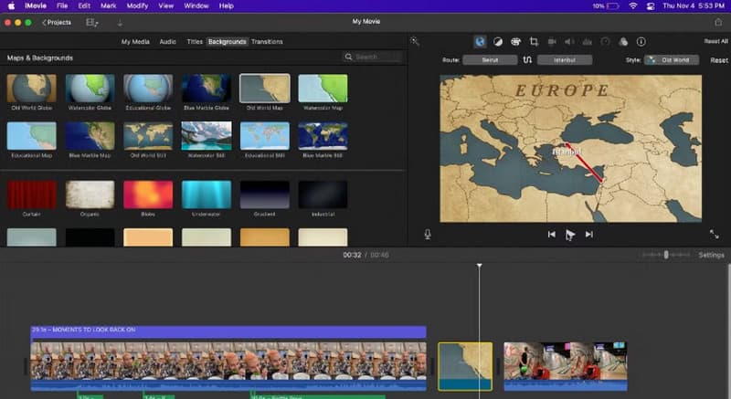Go back to Projects
The height and width of the screenshot is (399, 731).
coord(57,22)
